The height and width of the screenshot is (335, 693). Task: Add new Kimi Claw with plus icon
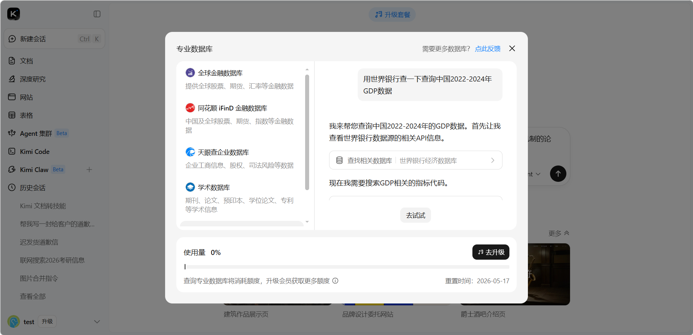coord(89,169)
